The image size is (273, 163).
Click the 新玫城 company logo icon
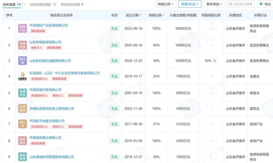(x=22, y=61)
